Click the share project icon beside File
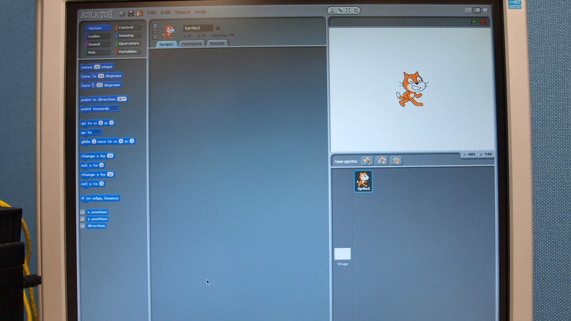Screen dimensions: 571x321 click(140, 14)
